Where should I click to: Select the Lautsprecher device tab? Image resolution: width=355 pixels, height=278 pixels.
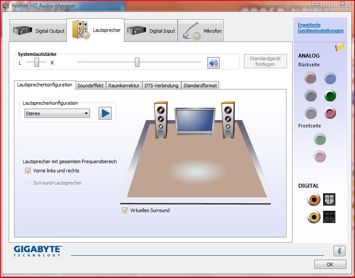[x=95, y=30]
